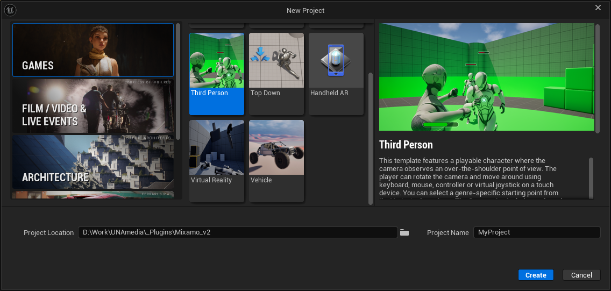This screenshot has width=611, height=291.
Task: Focus the Project Name text field
Action: [x=536, y=232]
